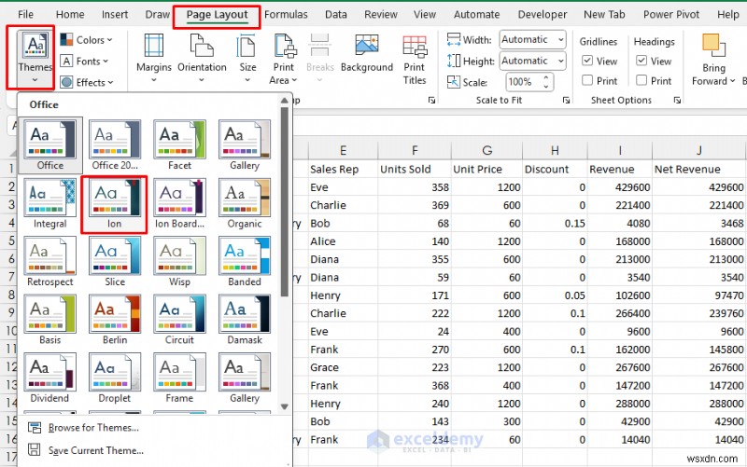Choose page Orientation
The height and width of the screenshot is (467, 747).
[202, 58]
